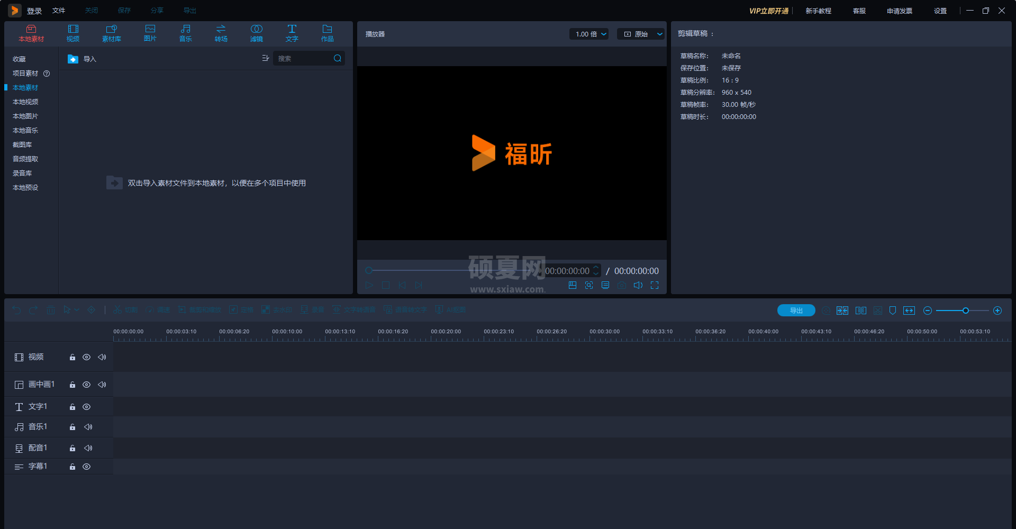Click the marker shield icon in timeline toolbar
1016x529 pixels.
(893, 311)
